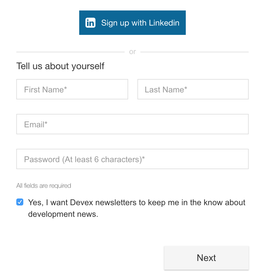Click the white 'in' icon on blue button
Image resolution: width=258 pixels, height=279 pixels.
pos(90,23)
